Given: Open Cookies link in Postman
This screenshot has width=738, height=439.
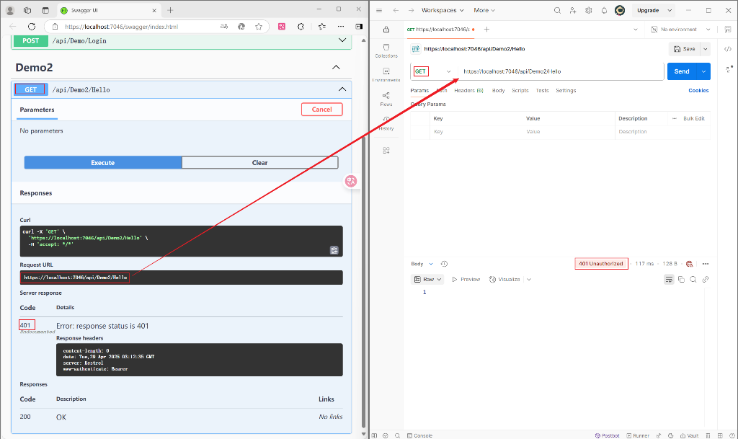Looking at the screenshot, I should pyautogui.click(x=698, y=90).
